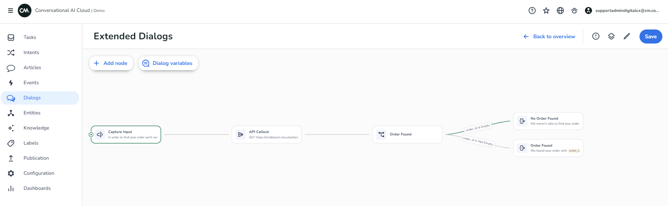Select the No Order Found node
The height and width of the screenshot is (206, 668).
[548, 121]
